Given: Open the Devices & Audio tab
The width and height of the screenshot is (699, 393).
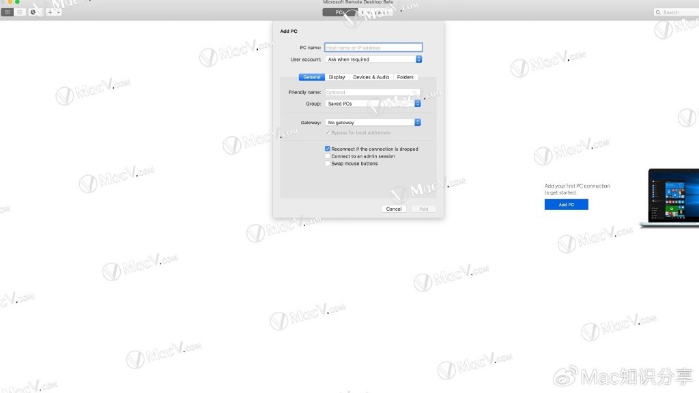Looking at the screenshot, I should [371, 77].
